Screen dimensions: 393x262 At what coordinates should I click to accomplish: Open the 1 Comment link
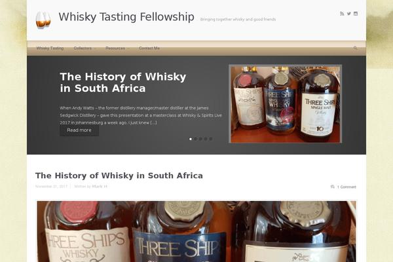point(346,187)
